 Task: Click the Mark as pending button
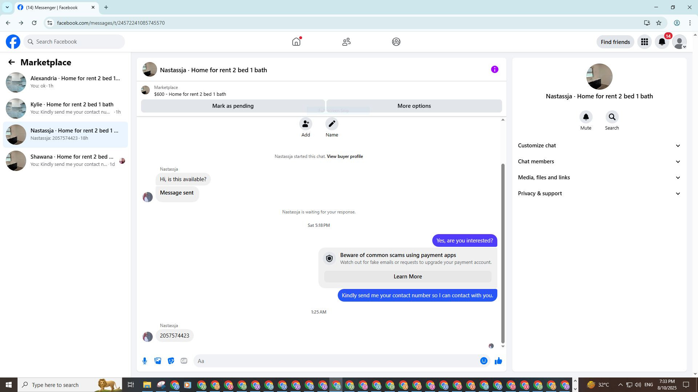[x=233, y=106]
